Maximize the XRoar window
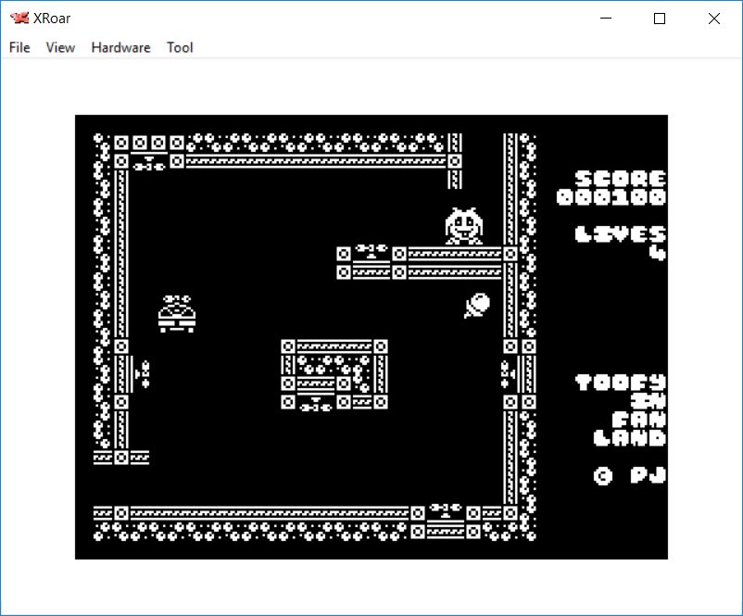The width and height of the screenshot is (743, 616). click(660, 19)
